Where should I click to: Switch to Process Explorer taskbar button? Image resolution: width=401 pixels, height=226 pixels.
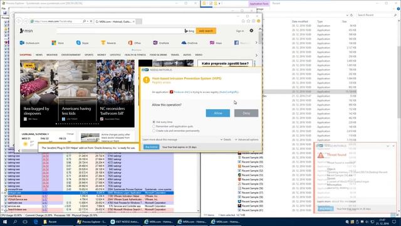(92, 222)
